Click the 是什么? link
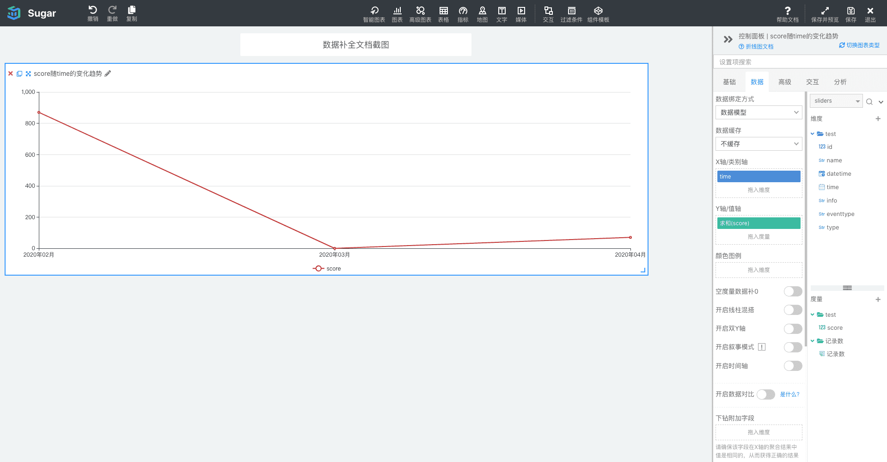Viewport: 887px width, 462px height. pos(789,394)
